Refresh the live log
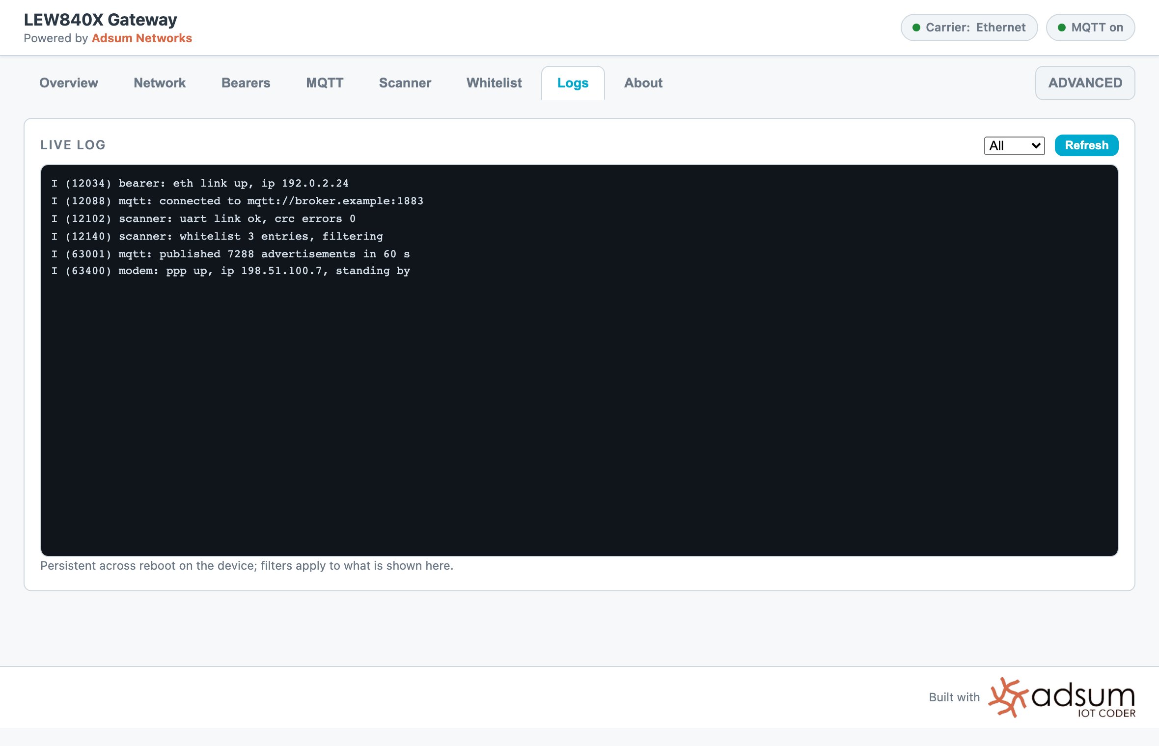 tap(1086, 145)
